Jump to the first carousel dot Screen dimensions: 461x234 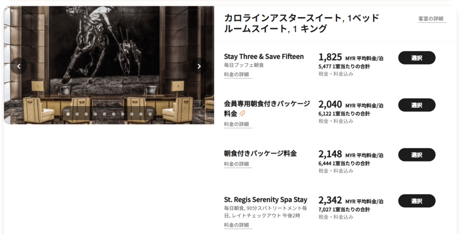coord(68,114)
